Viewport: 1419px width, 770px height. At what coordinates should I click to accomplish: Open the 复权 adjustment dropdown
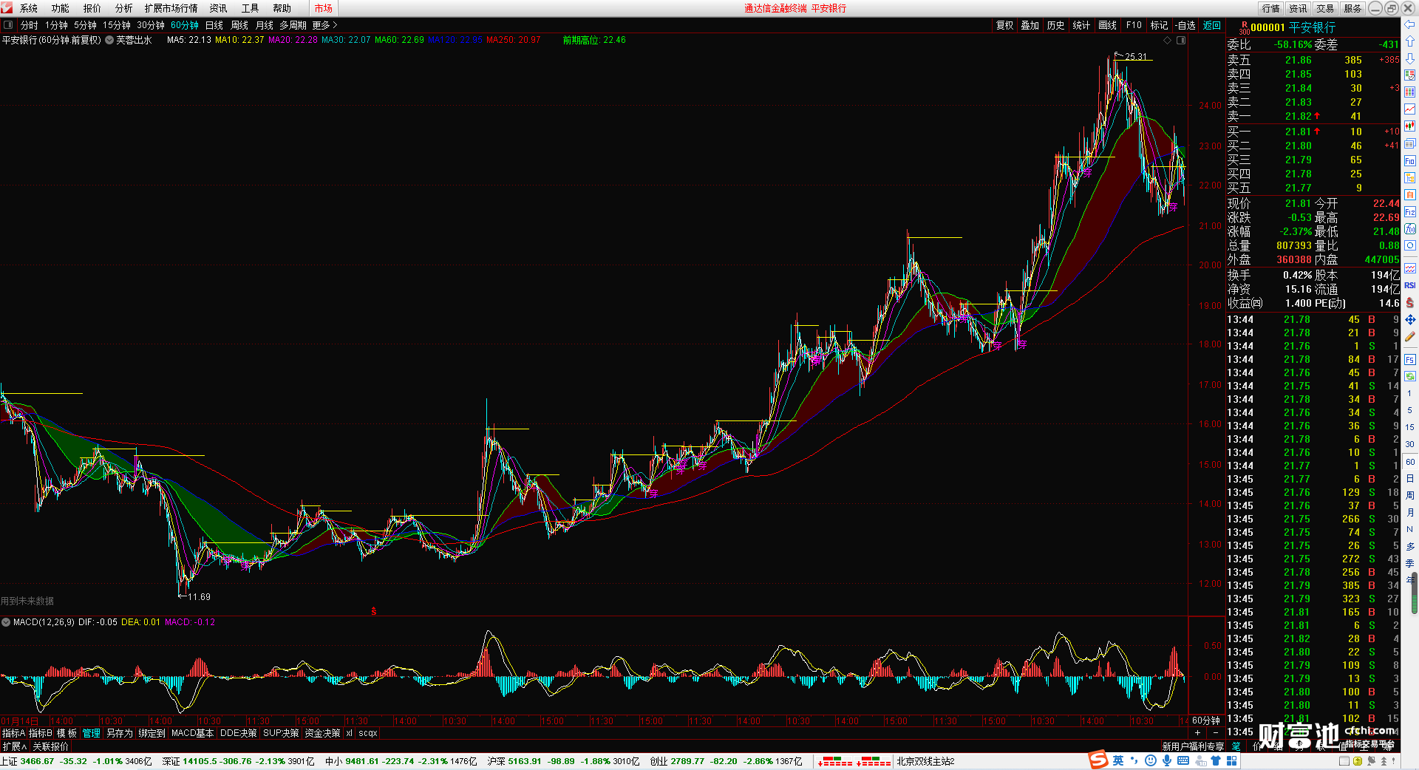click(1004, 25)
